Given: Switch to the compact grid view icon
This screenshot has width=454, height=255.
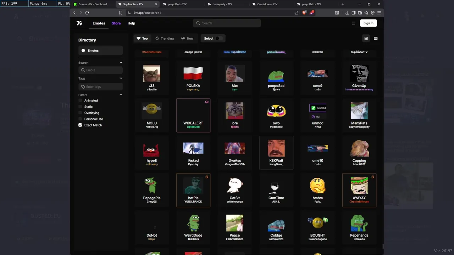Looking at the screenshot, I should (x=376, y=38).
